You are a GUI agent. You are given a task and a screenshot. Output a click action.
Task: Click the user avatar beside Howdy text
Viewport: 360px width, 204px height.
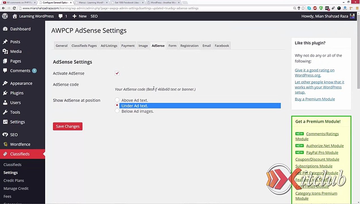pos(352,16)
